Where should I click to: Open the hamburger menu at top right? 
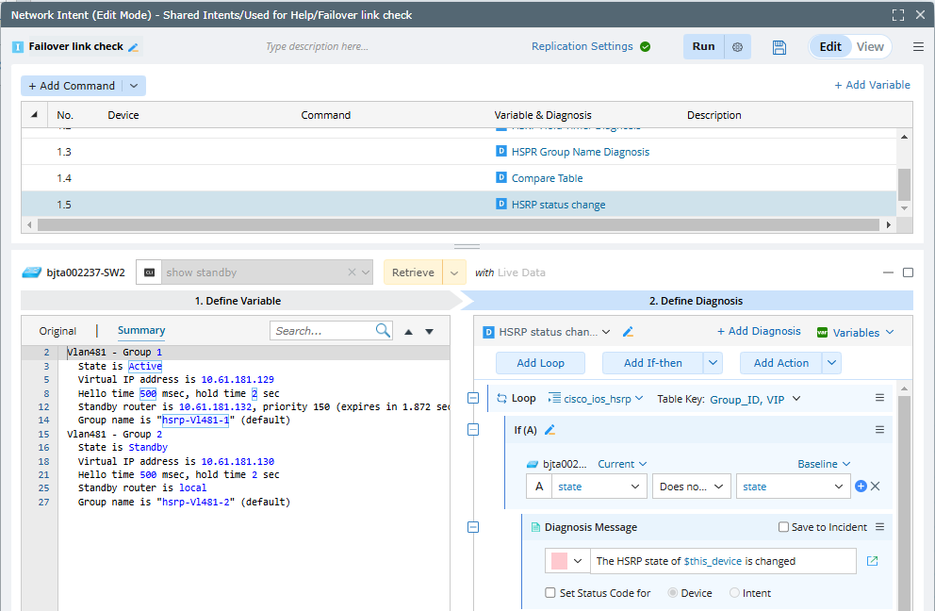(918, 47)
